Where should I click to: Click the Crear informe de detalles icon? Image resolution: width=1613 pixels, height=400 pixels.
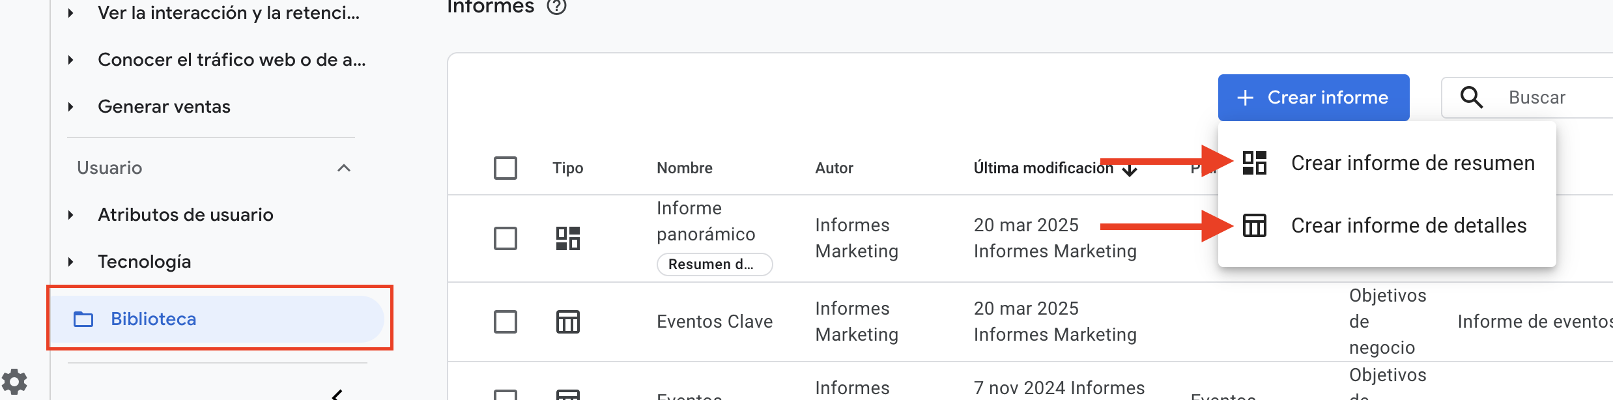[x=1254, y=225]
